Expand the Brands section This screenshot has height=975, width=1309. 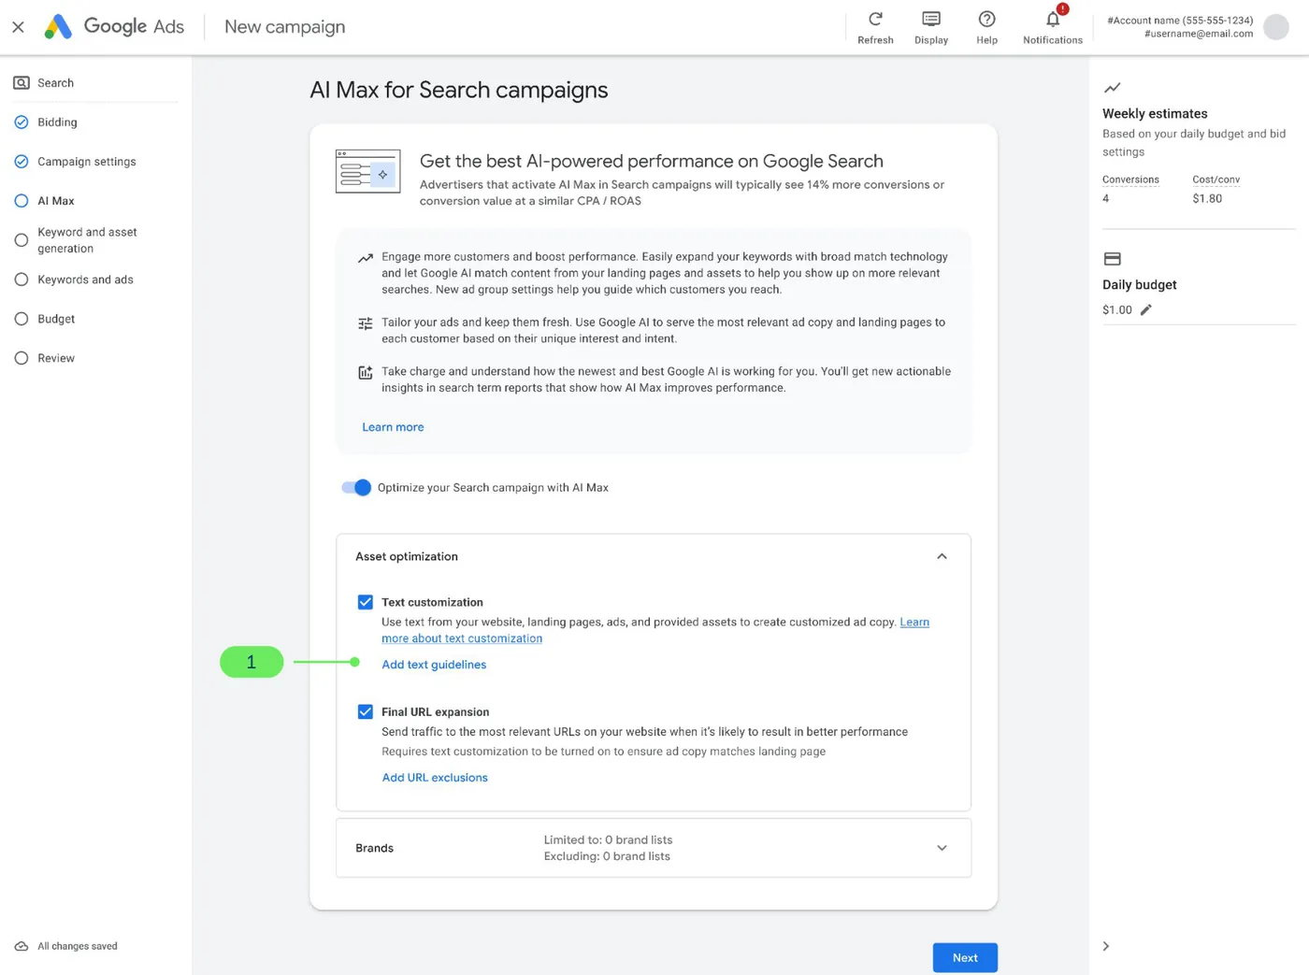point(942,848)
